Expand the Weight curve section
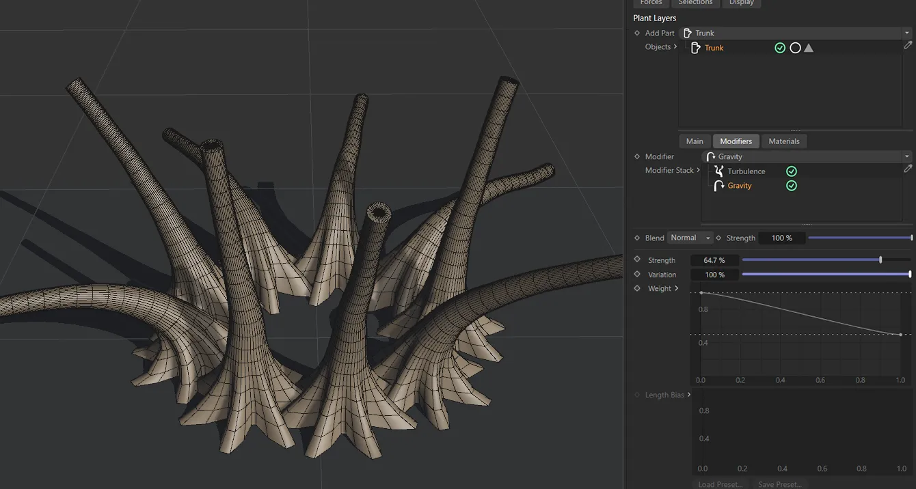Image resolution: width=916 pixels, height=489 pixels. 677,288
